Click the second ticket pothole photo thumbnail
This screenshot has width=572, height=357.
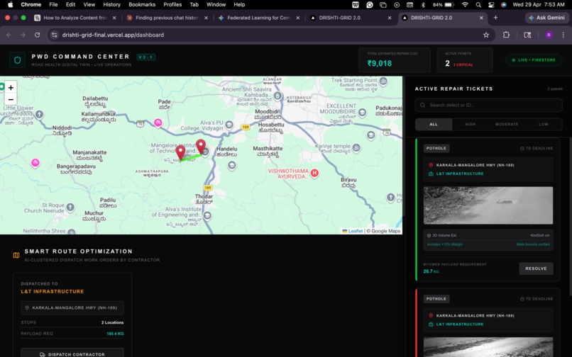pos(488,347)
